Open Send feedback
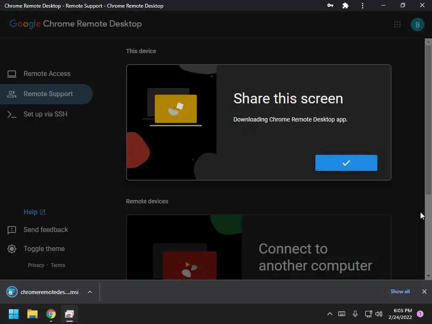 coord(46,230)
